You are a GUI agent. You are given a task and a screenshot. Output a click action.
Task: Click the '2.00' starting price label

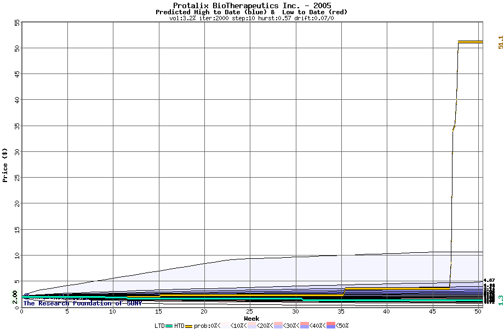(15, 297)
